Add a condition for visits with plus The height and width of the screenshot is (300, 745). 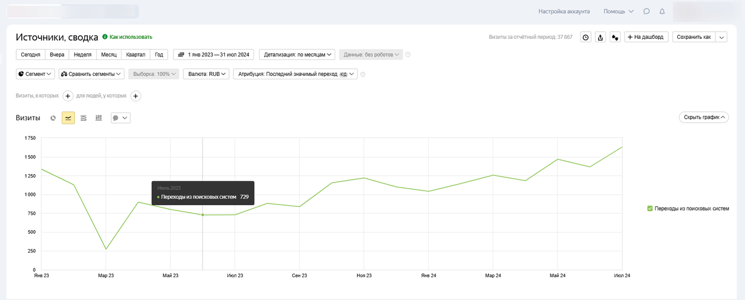pyautogui.click(x=68, y=96)
